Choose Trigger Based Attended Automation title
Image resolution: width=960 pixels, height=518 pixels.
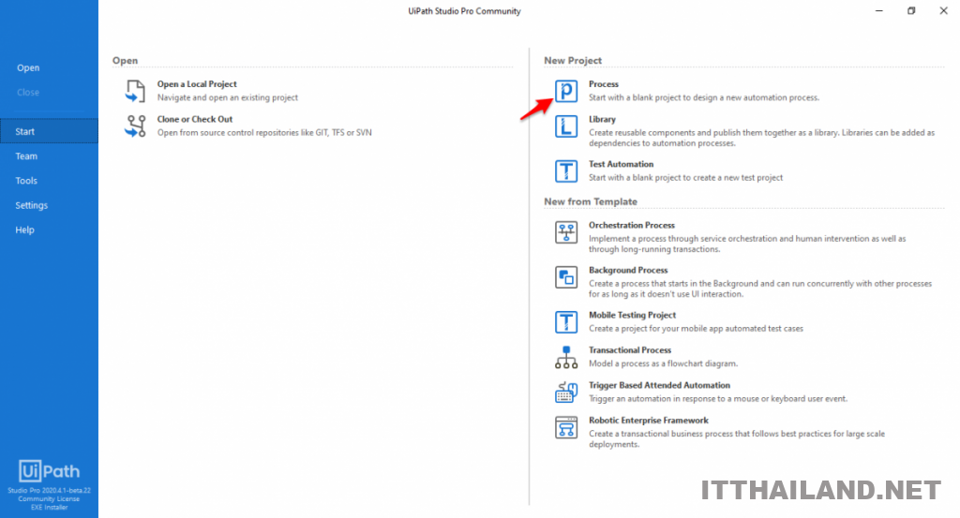(x=659, y=385)
